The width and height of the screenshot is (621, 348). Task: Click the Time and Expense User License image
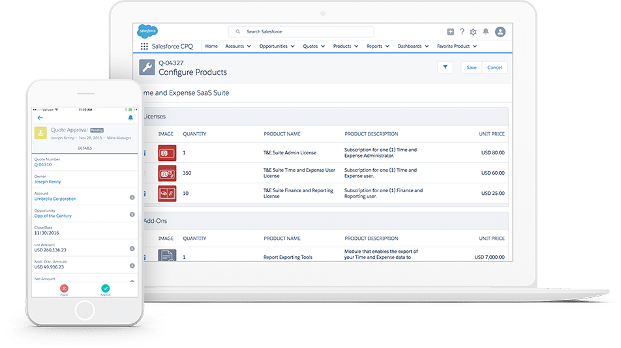167,173
